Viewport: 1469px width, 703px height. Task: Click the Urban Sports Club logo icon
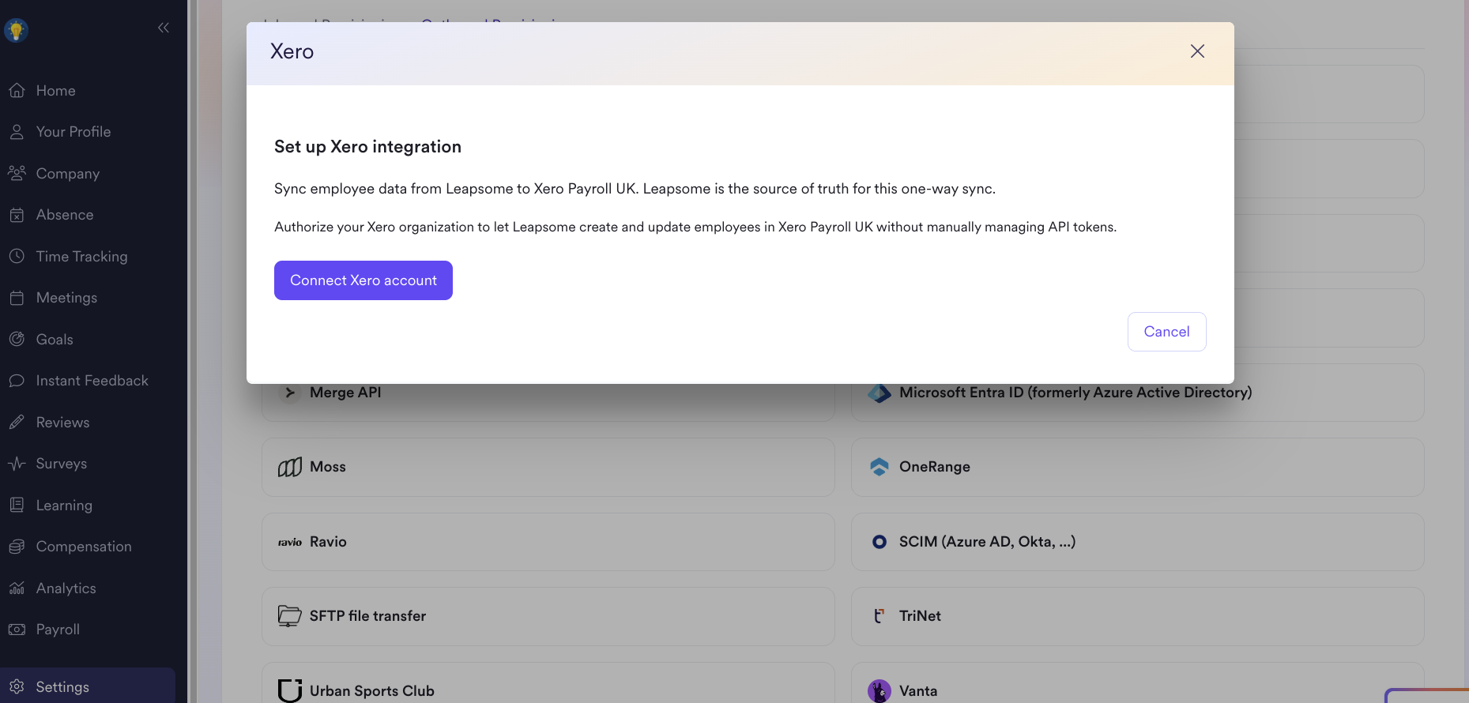290,690
